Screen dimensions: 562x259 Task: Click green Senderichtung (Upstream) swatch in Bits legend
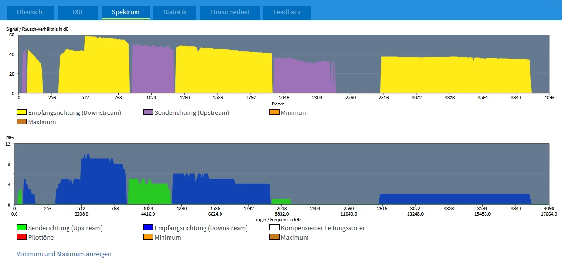tap(22, 228)
